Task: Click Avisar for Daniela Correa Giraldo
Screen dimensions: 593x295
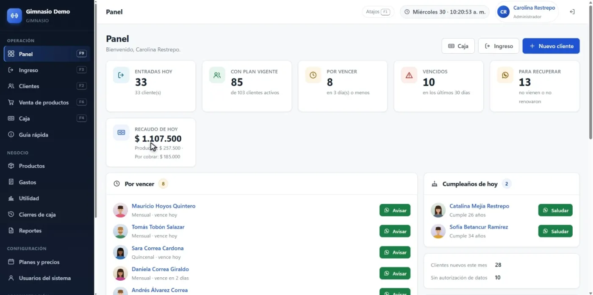Action: click(395, 273)
